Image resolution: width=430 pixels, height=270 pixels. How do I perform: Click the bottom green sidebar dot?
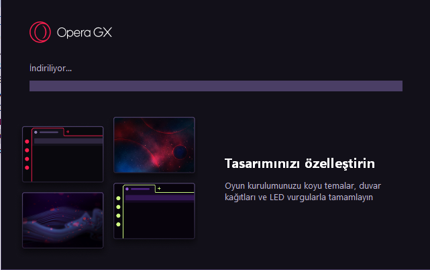coord(118,224)
